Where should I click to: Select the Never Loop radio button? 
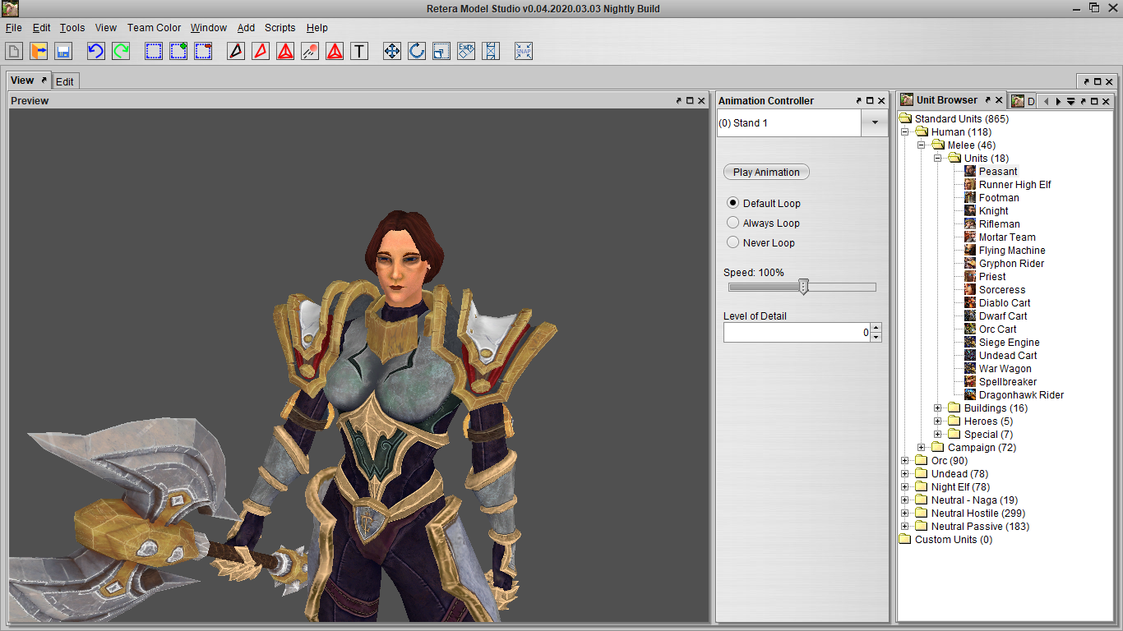click(x=732, y=242)
